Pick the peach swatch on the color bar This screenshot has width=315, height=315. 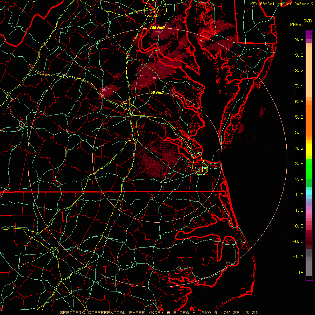(309, 72)
